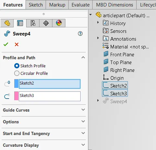Cancel the sweep with the red X
156x150 pixels.
coord(17,44)
